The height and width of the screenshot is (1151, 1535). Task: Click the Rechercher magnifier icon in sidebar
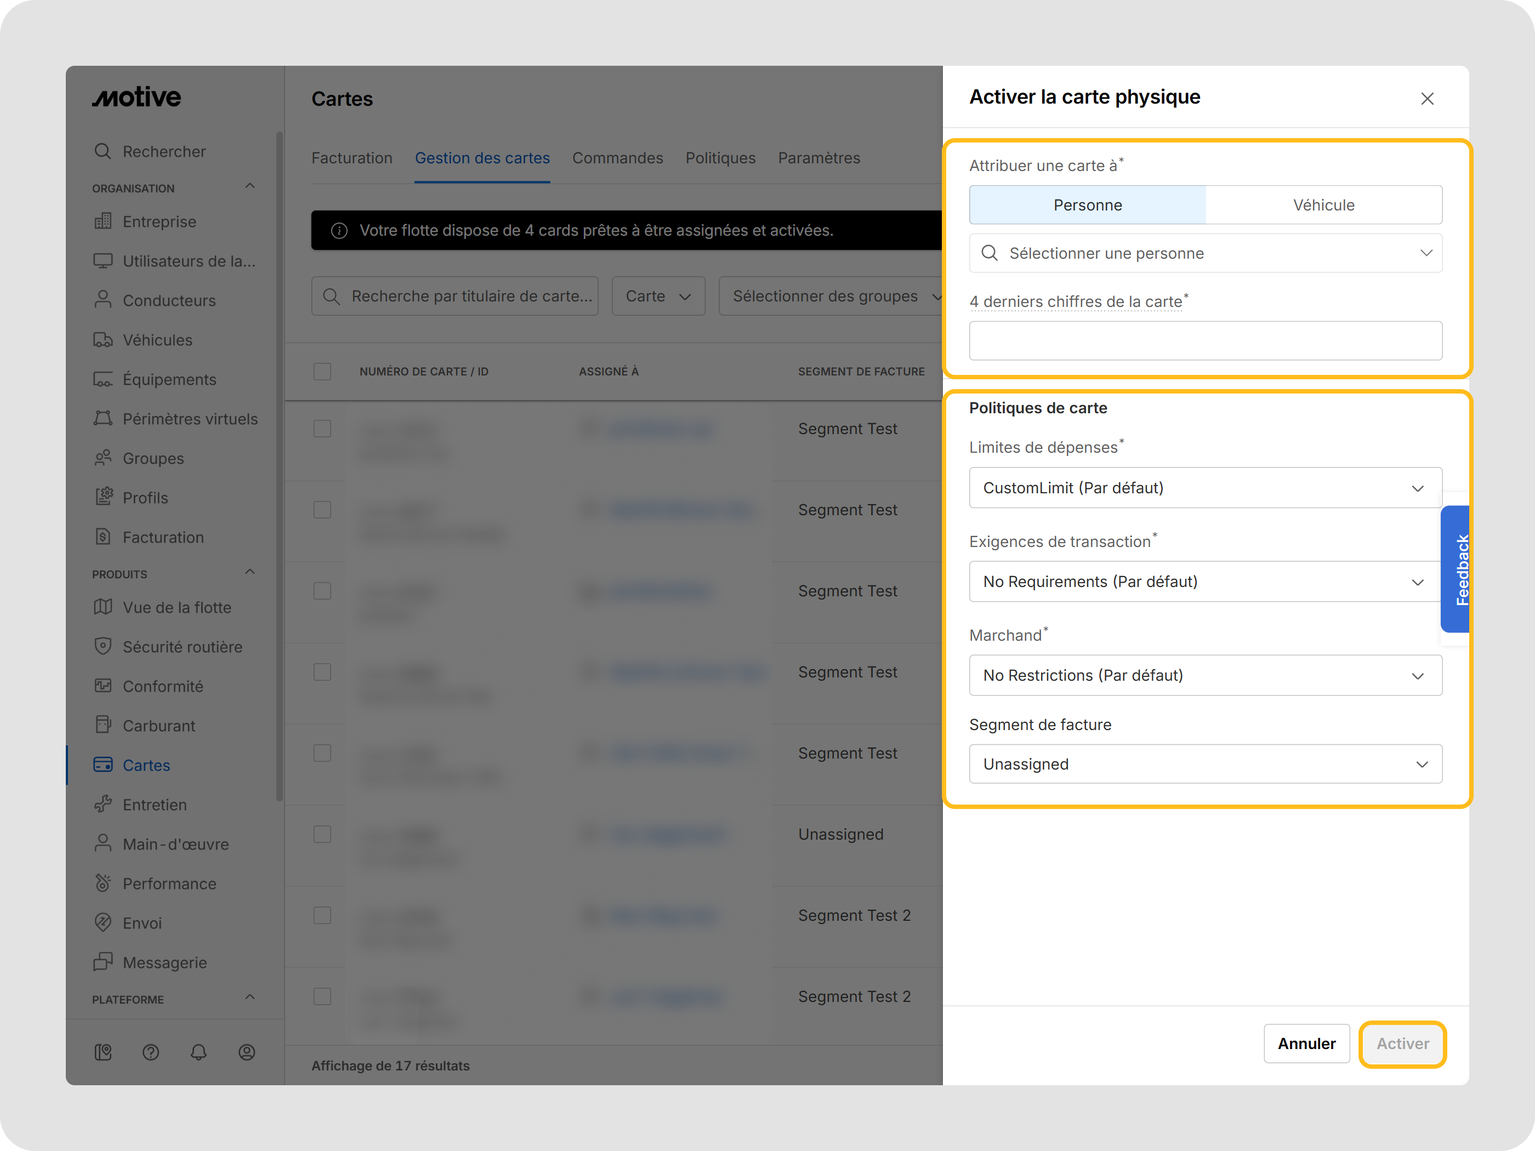[x=103, y=151]
